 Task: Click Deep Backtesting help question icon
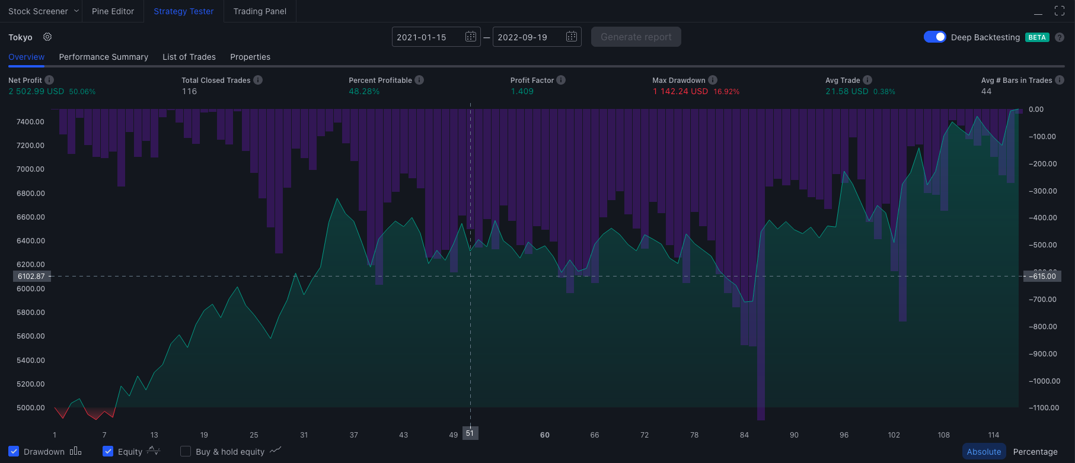click(x=1060, y=37)
